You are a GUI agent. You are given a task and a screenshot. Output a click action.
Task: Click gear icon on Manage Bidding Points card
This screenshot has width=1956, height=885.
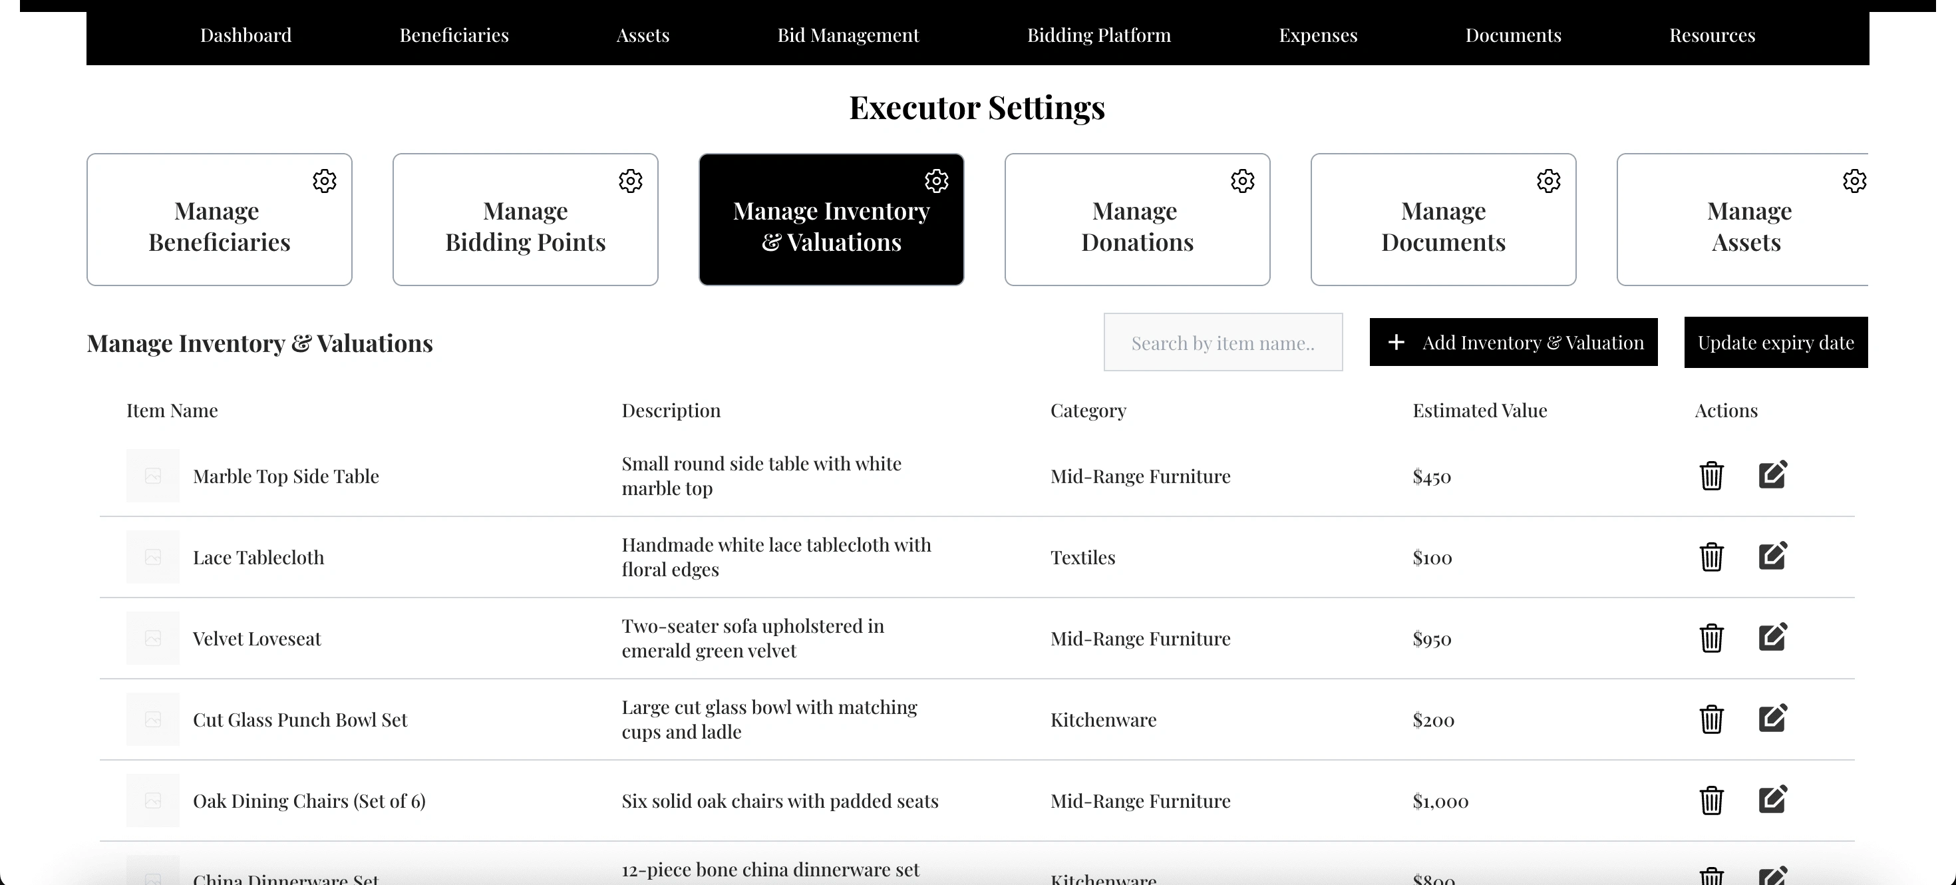coord(630,181)
